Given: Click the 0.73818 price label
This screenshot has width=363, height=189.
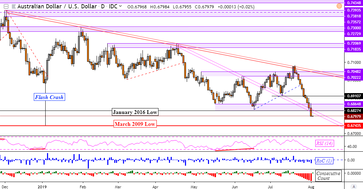Looking at the screenshot, I should pos(354,16).
